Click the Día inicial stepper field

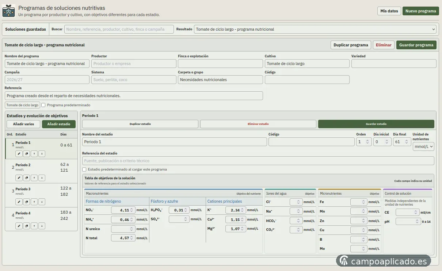382,142
